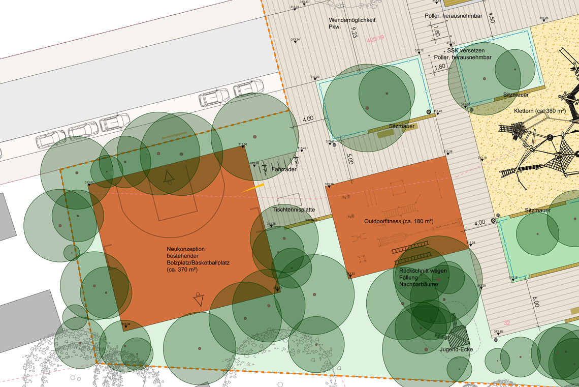Select the lower basketball hoop symbol on the court
Image resolution: width=579 pixels, height=387 pixels.
click(x=199, y=300)
